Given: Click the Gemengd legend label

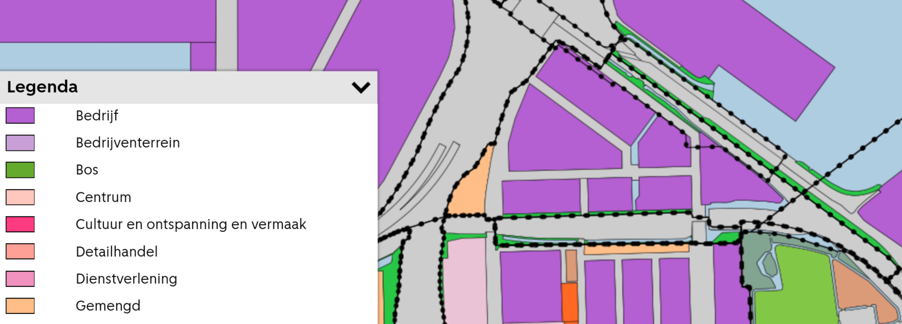Looking at the screenshot, I should point(108,306).
